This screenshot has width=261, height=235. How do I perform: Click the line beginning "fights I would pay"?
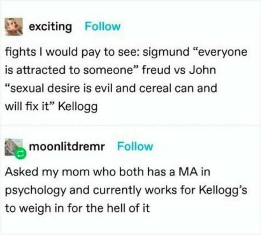pyautogui.click(x=126, y=52)
